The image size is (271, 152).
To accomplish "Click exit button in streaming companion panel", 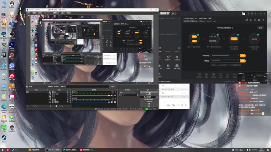I will pos(260,28).
